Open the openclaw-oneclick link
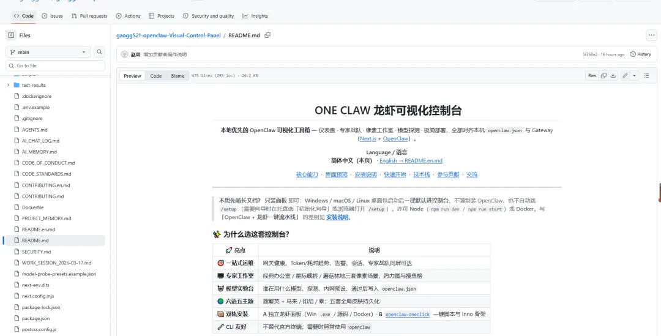The image size is (661, 336). tap(407, 315)
